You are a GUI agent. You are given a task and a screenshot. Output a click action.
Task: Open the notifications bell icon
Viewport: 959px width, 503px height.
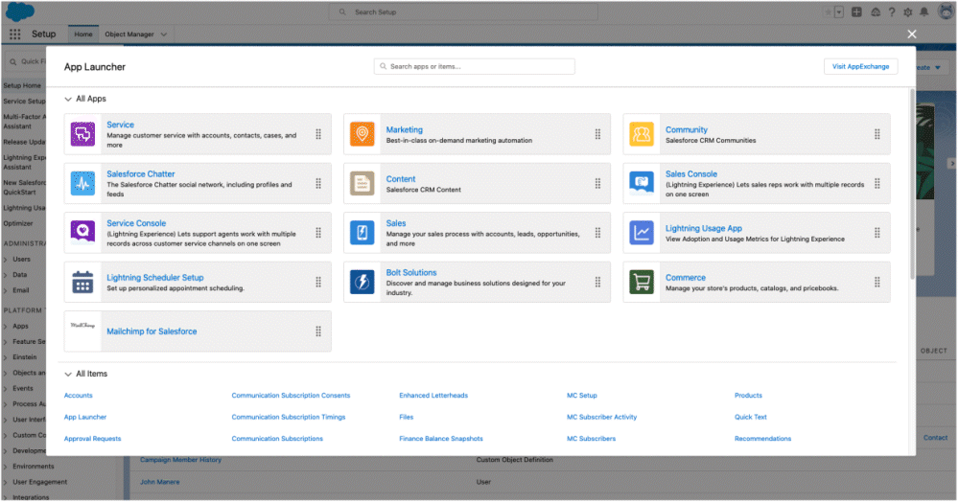point(924,12)
